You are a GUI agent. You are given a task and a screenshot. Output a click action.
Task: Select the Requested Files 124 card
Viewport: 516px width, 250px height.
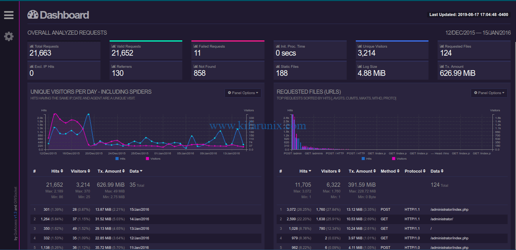[474, 50]
